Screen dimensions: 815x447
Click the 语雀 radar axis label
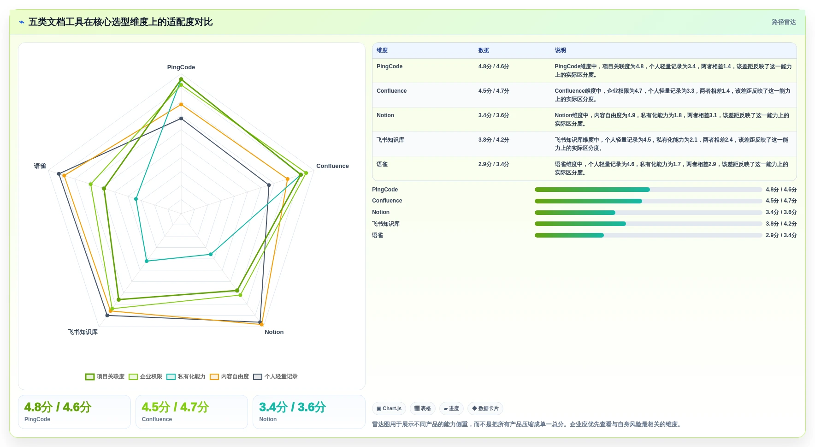click(x=40, y=166)
